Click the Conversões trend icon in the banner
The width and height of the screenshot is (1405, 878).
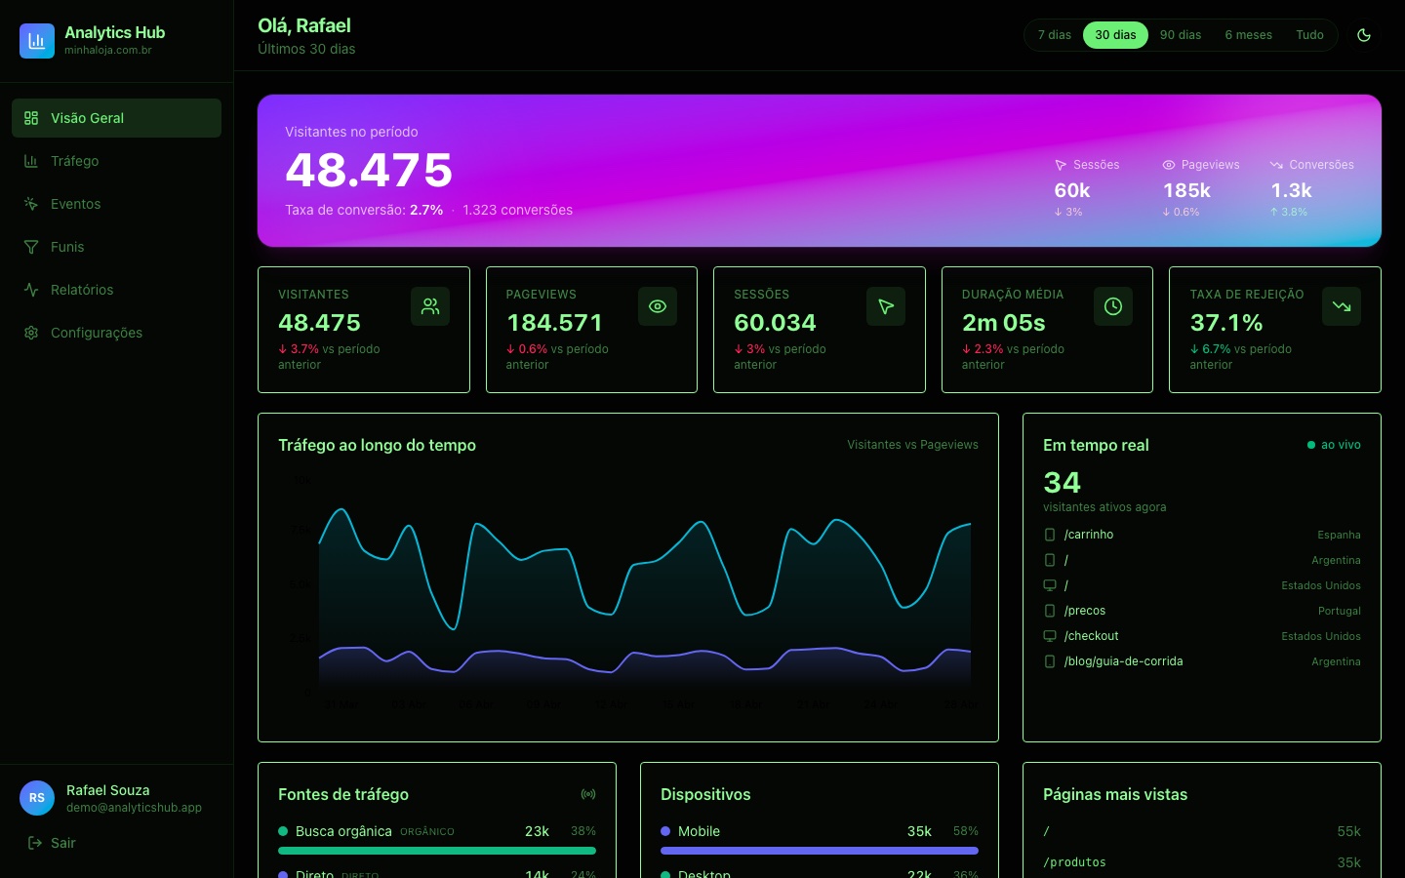pos(1276,165)
